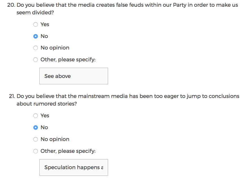The width and height of the screenshot is (250, 181).
Task: Click the 'No' label text under question 21
Action: (44, 128)
